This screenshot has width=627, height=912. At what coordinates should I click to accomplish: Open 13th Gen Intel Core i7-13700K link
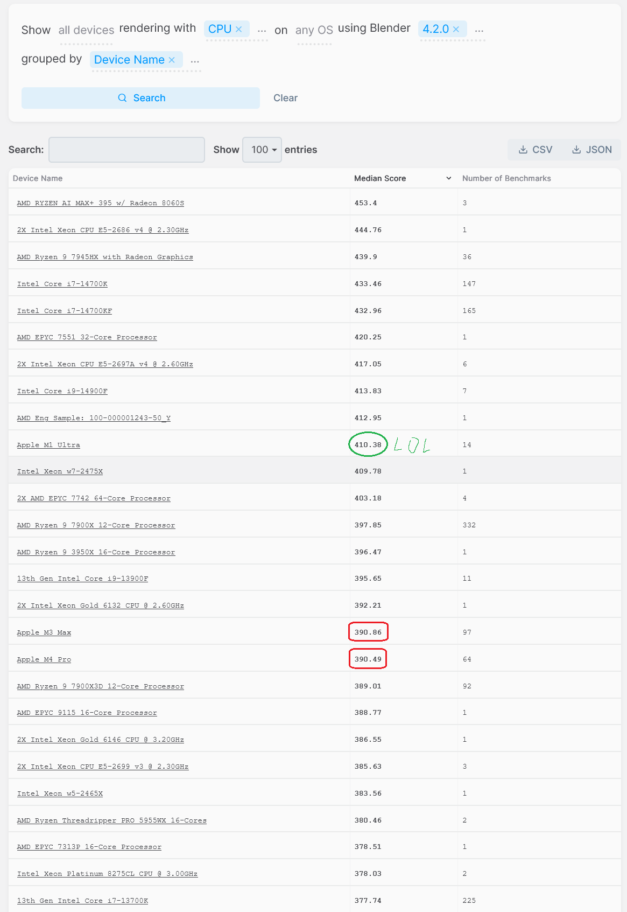click(82, 901)
